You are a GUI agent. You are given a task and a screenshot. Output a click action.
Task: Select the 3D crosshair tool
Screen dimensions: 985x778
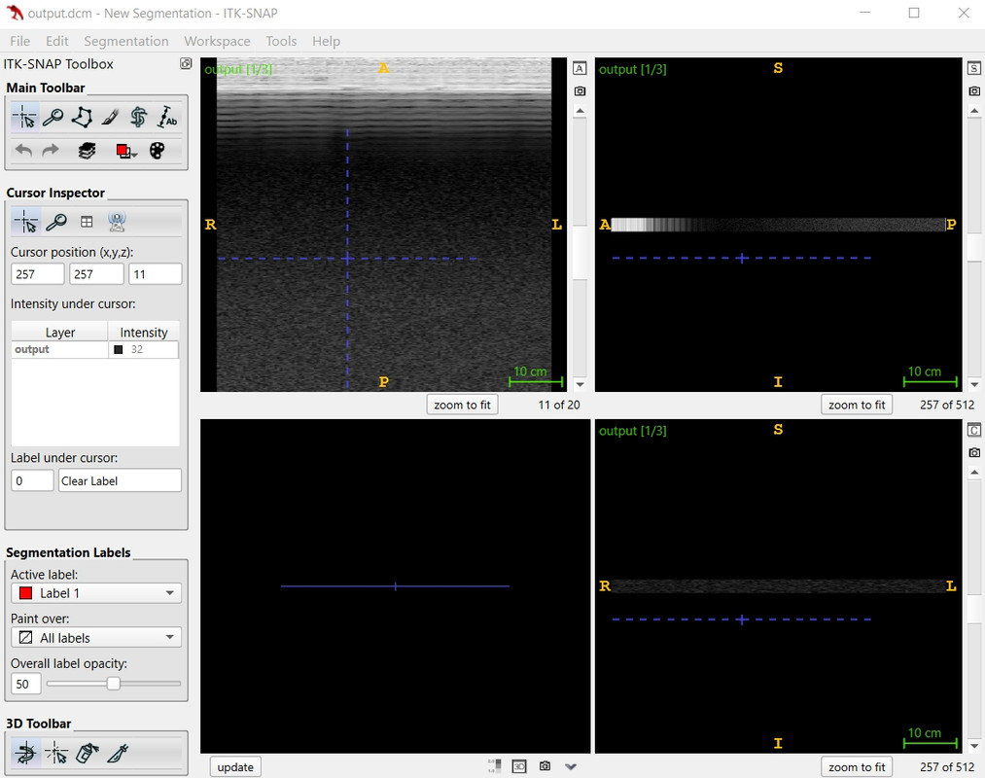(56, 753)
